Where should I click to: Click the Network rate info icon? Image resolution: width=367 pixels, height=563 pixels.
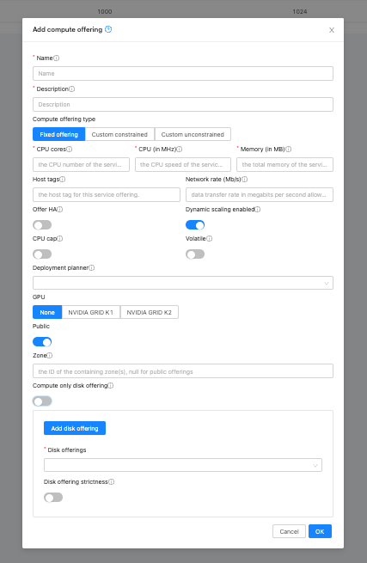245,179
